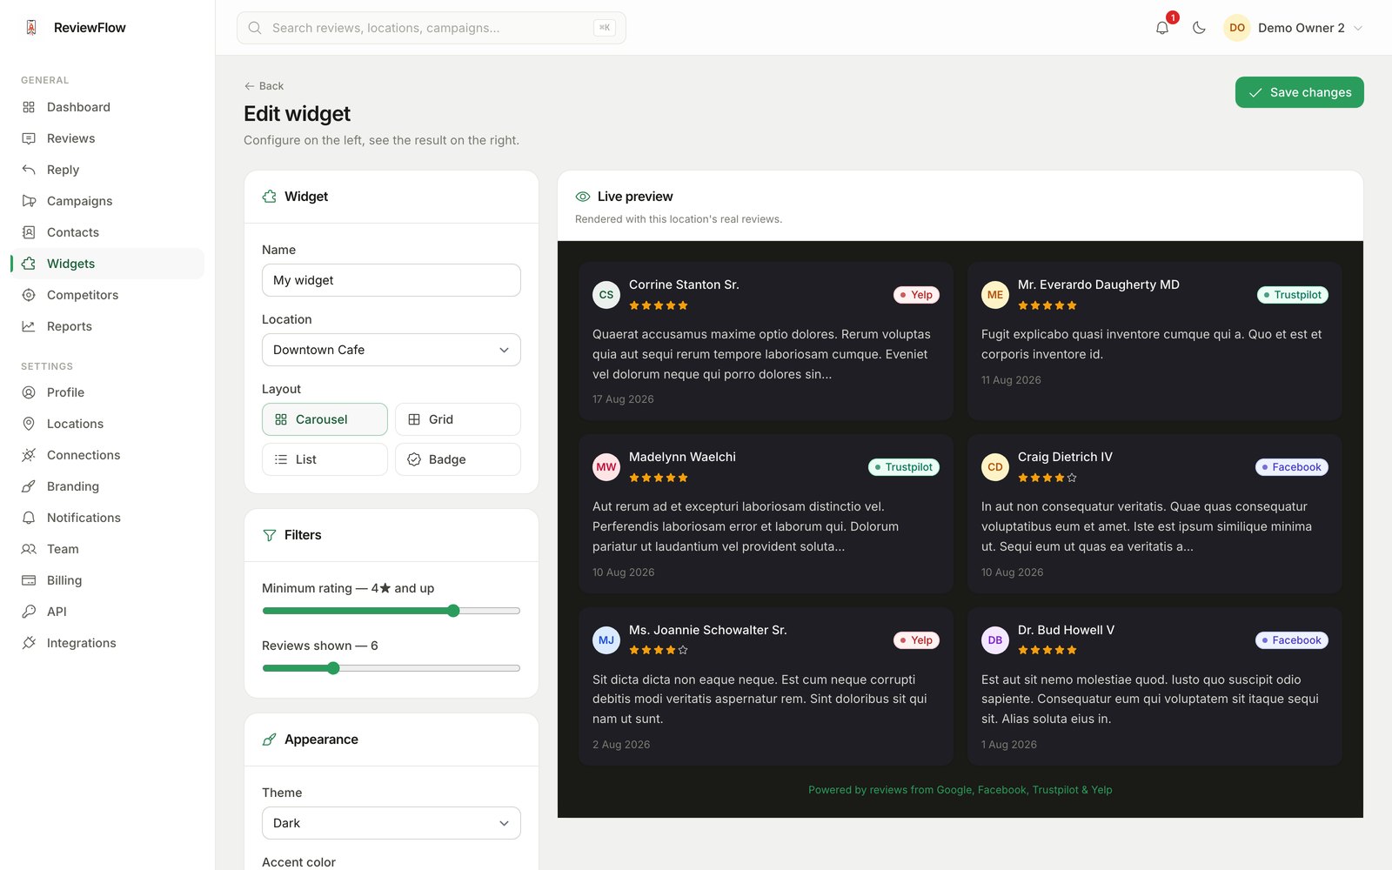This screenshot has height=870, width=1392.
Task: Click the Trustpilot badge on Everardo Daugherty's review
Action: coord(1292,295)
